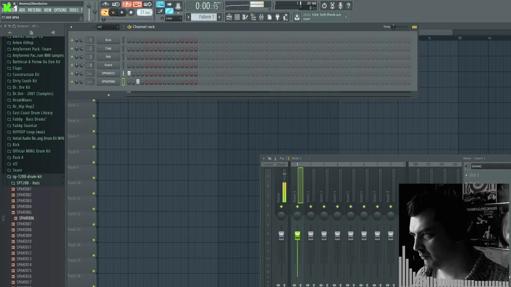Viewport: 511px width, 287px height.
Task: Click the Kick channel button
Action: 108,40
